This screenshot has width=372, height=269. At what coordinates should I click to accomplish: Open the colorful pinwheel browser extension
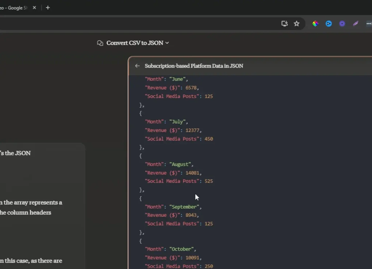(x=315, y=24)
